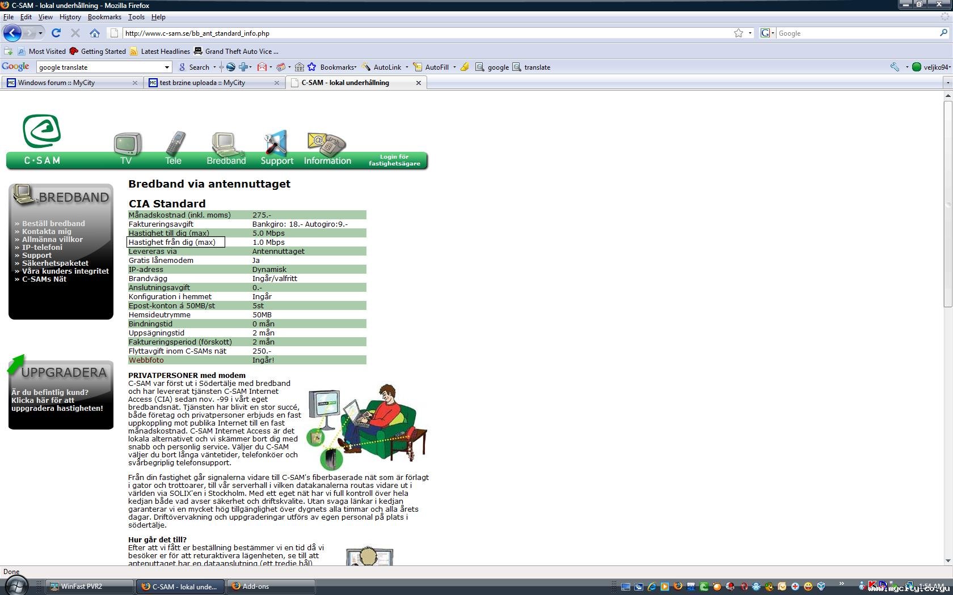Viewport: 953px width, 595px height.
Task: Click the UPPGRADERA upgrade banner
Action: (x=61, y=392)
